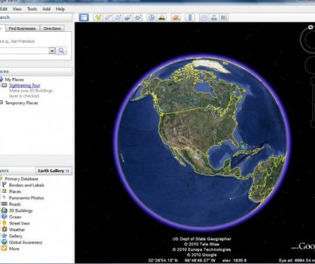Click the Borders and Labels flag icon

(x=4, y=185)
